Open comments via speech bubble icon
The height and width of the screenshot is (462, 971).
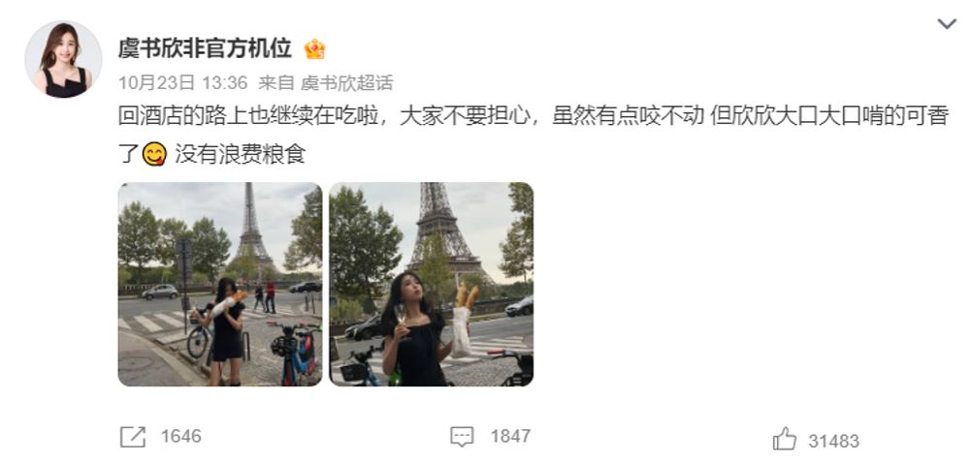click(462, 437)
